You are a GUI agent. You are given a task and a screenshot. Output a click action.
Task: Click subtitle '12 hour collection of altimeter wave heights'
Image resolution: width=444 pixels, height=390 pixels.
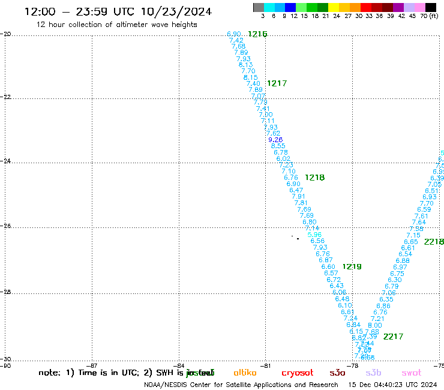116,25
